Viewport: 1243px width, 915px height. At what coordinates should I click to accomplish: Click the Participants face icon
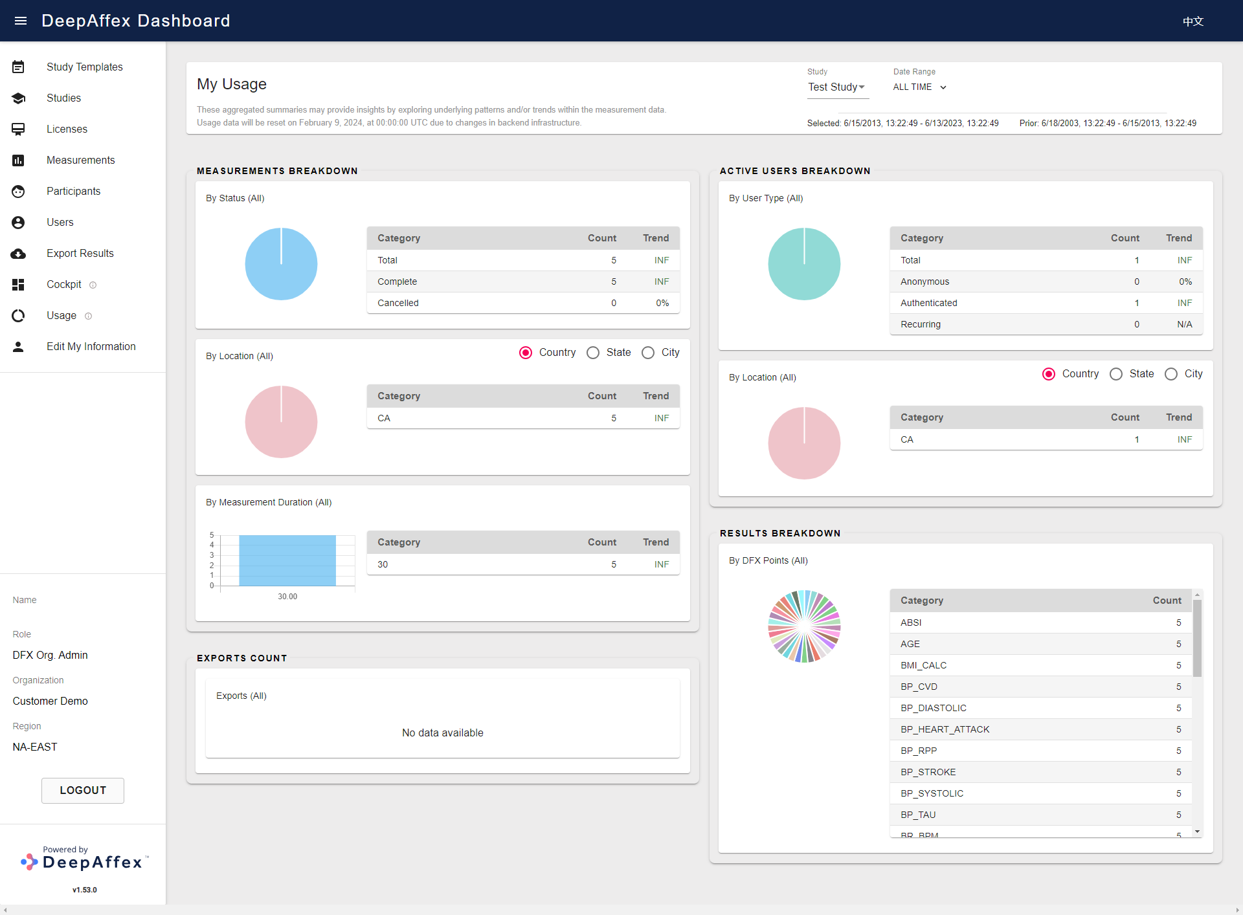coord(18,191)
